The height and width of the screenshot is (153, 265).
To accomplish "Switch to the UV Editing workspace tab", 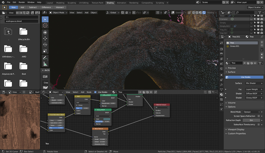I will click(84, 3).
